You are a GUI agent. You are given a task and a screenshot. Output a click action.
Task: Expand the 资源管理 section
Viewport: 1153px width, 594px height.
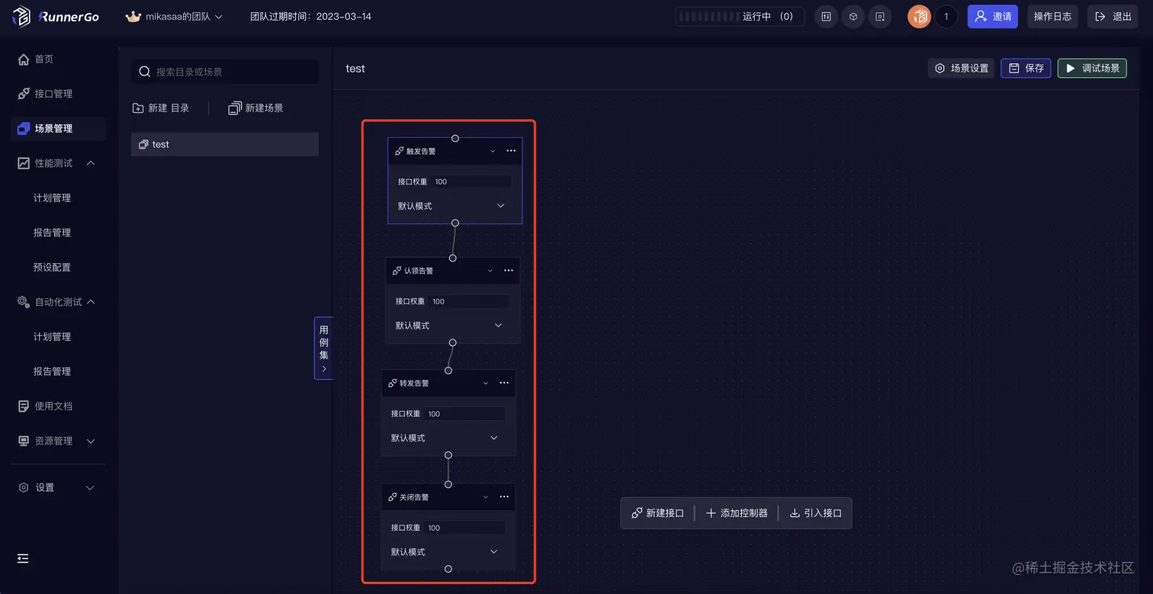(91, 441)
